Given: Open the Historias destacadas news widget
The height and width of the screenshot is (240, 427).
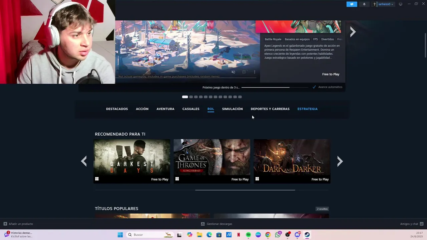Looking at the screenshot, I should click(x=18, y=235).
